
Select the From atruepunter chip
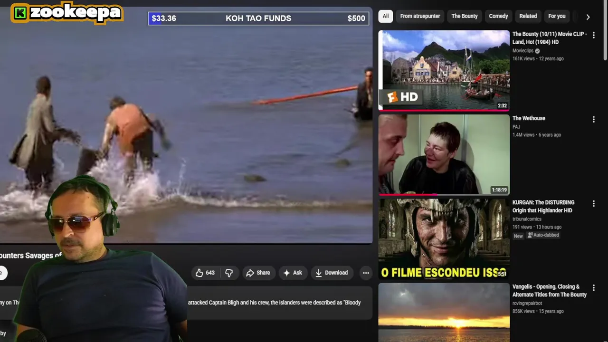(420, 16)
